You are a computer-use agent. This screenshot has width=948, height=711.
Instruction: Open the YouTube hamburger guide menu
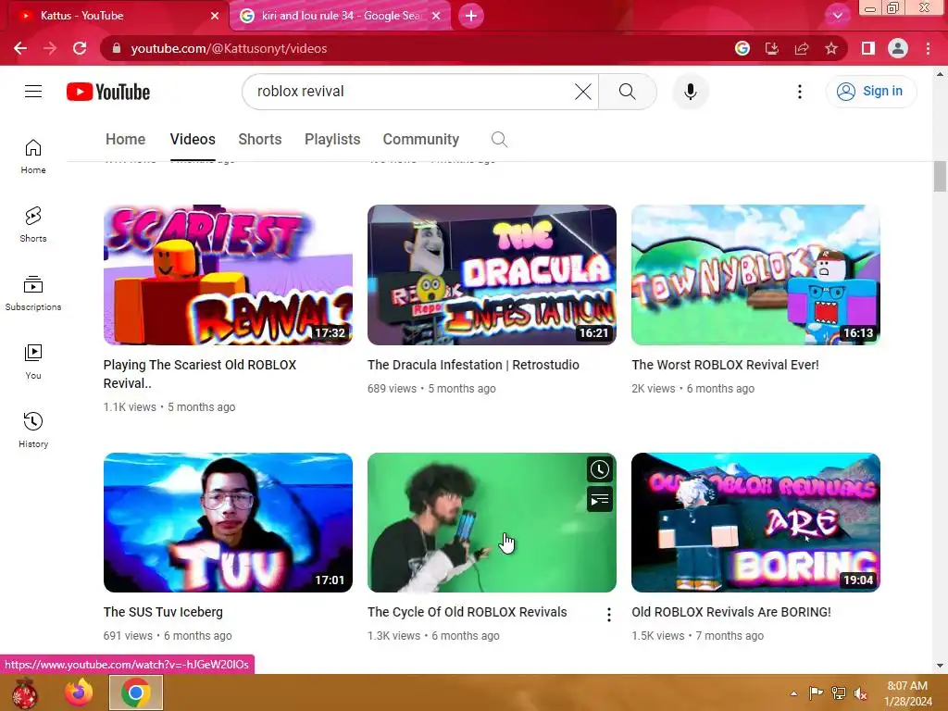tap(33, 92)
